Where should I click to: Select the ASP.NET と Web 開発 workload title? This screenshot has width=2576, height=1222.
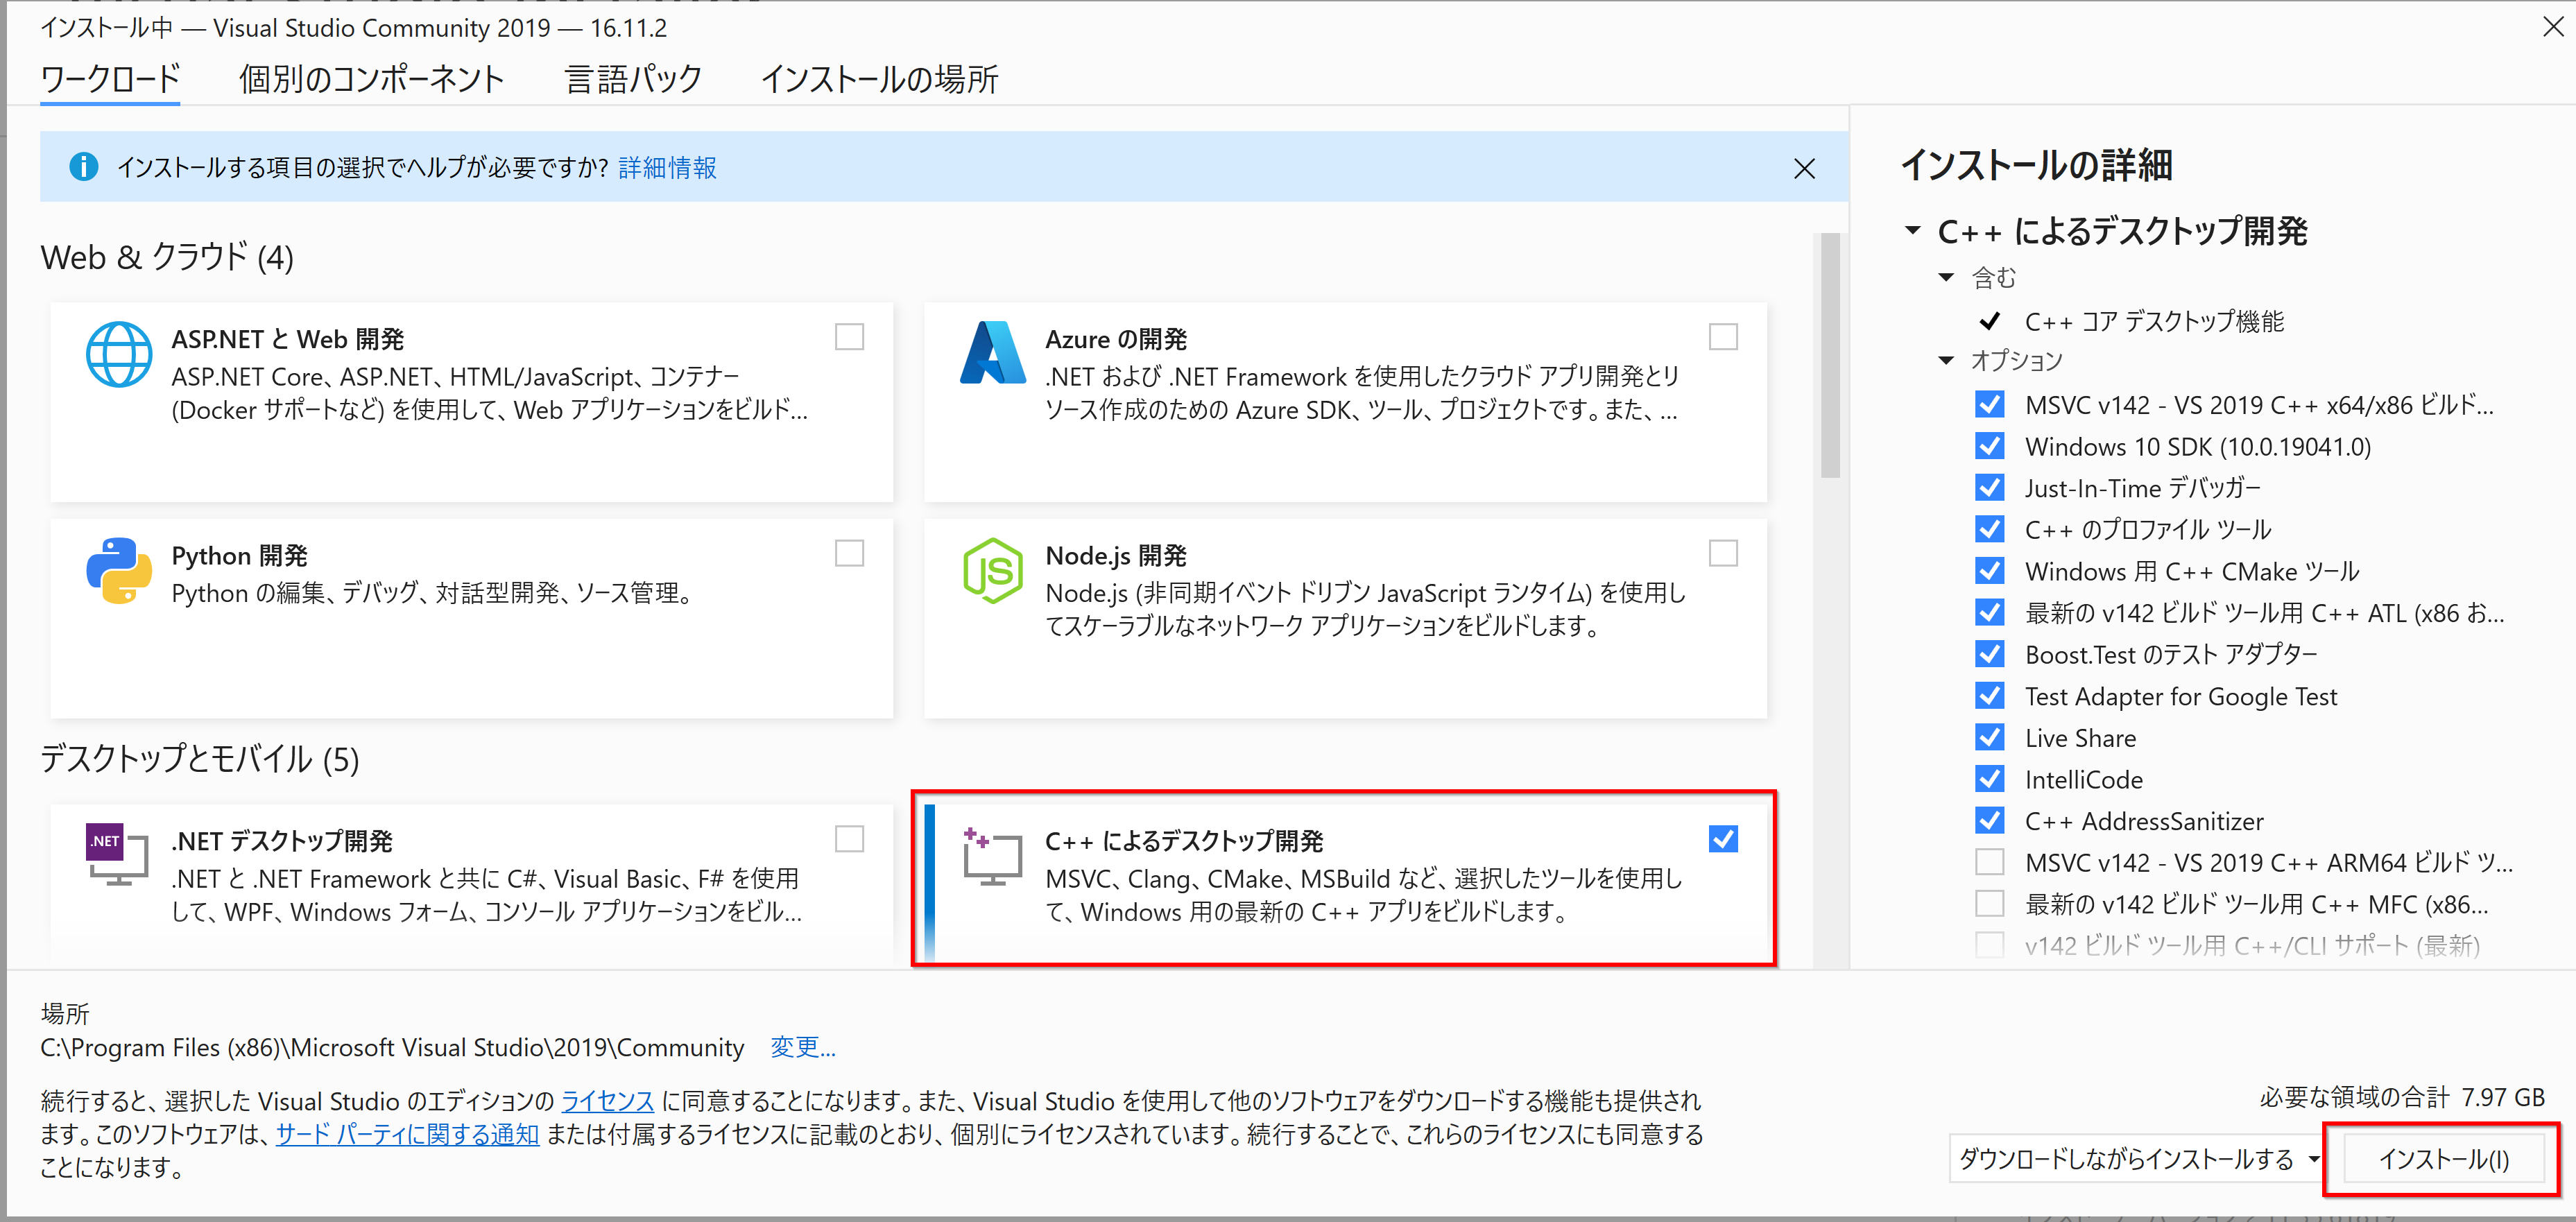(x=288, y=339)
